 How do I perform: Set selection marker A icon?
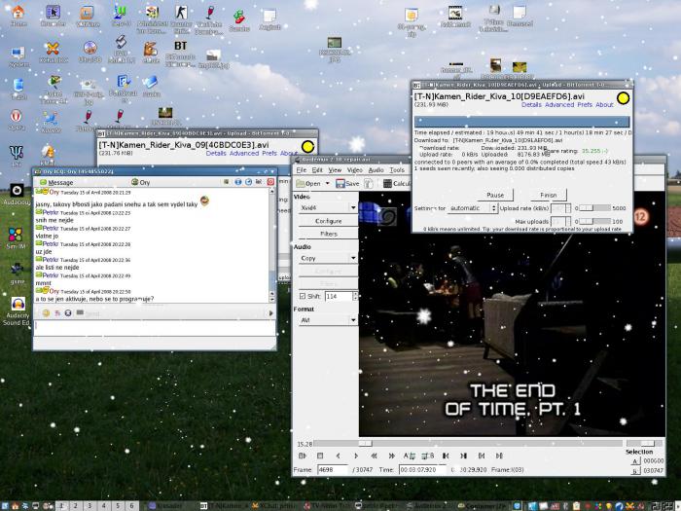pyautogui.click(x=410, y=456)
